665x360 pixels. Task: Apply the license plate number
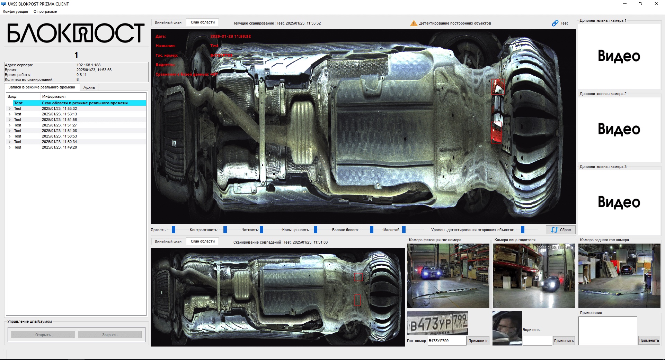click(x=478, y=341)
